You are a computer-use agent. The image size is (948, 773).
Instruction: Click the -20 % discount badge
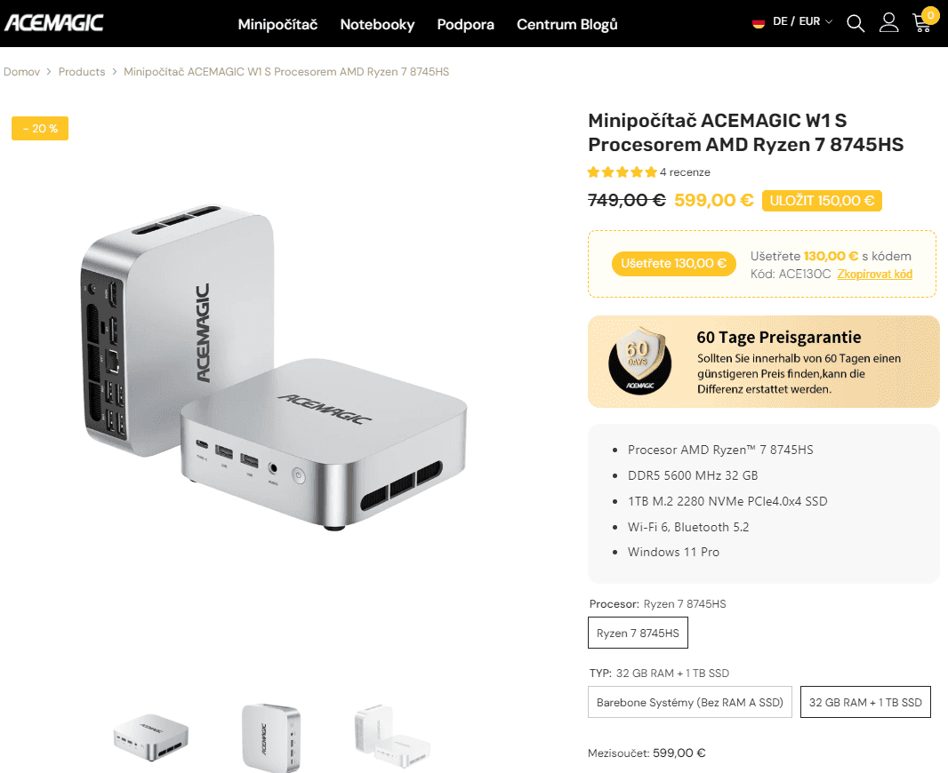(40, 128)
